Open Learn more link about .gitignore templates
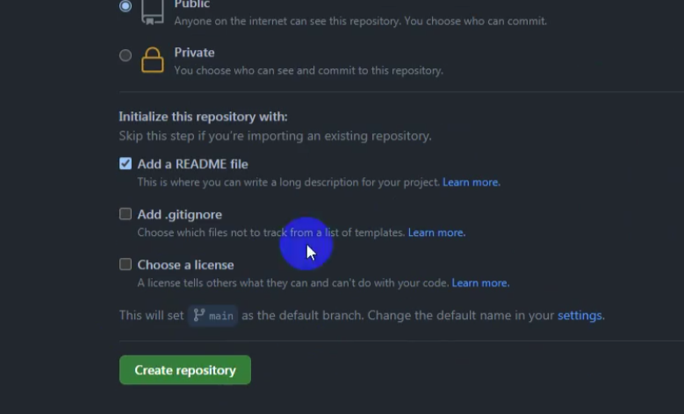This screenshot has width=684, height=414. (x=436, y=232)
